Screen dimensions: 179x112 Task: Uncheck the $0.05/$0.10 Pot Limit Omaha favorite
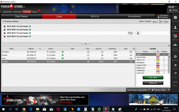point(5,33)
